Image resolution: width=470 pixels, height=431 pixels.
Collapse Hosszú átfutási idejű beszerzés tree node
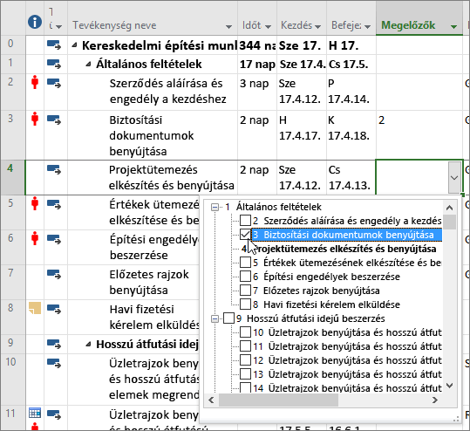pyautogui.click(x=215, y=318)
